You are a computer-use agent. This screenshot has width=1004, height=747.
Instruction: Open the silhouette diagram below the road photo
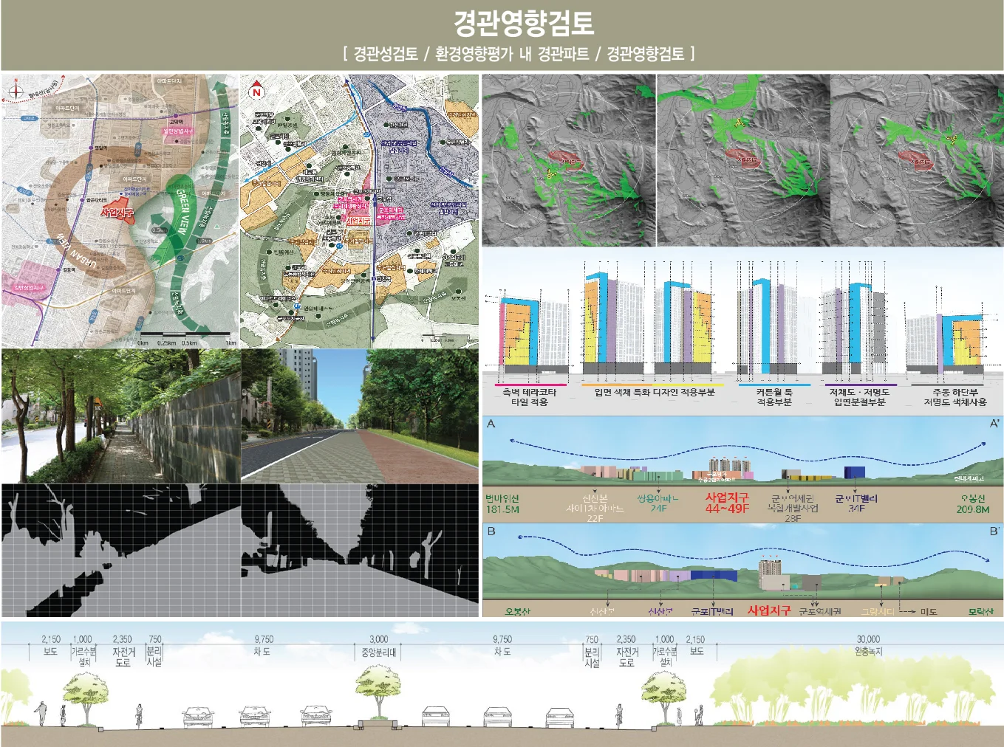click(x=360, y=551)
